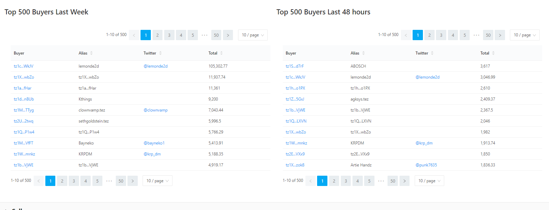The width and height of the screenshot is (549, 210).
Task: Sort Last Week table by Twitter
Action: click(152, 53)
